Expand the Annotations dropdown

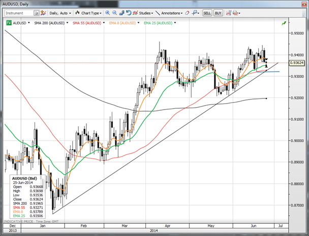171,12
